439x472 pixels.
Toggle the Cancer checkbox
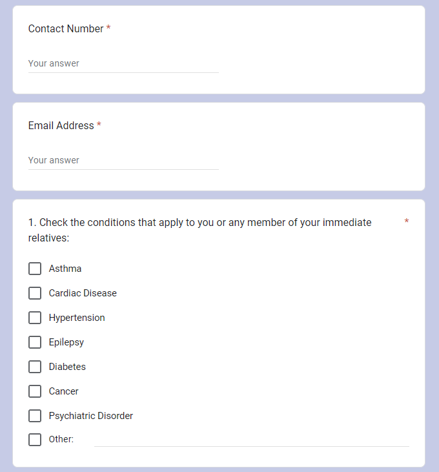point(35,391)
